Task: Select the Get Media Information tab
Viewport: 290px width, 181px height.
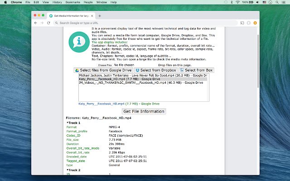Action: [x=71, y=16]
